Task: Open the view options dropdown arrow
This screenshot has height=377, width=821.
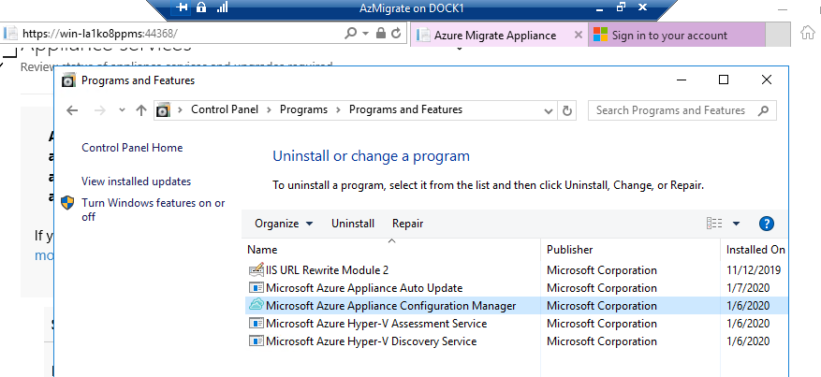Action: (736, 224)
